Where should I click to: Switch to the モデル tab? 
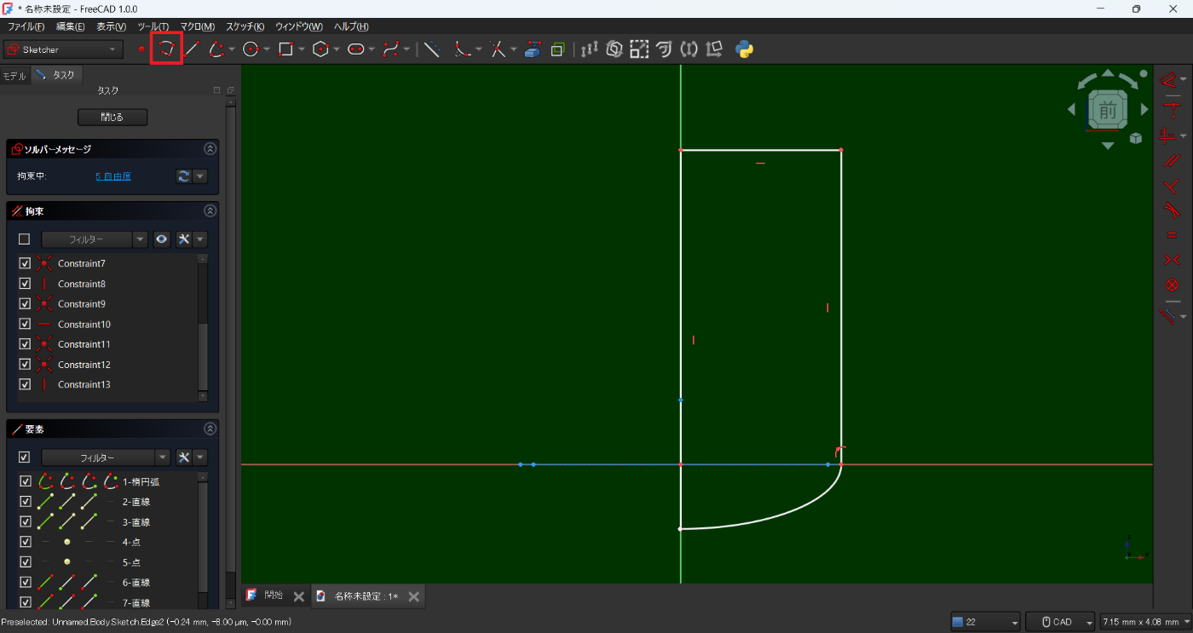(14, 76)
